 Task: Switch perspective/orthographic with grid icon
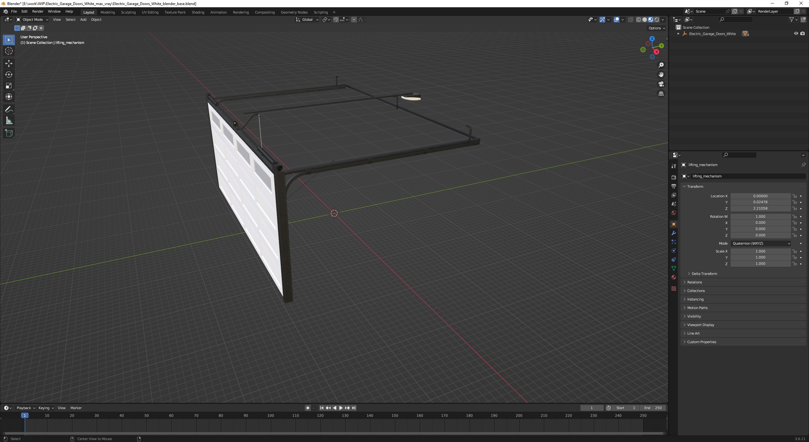click(x=661, y=94)
